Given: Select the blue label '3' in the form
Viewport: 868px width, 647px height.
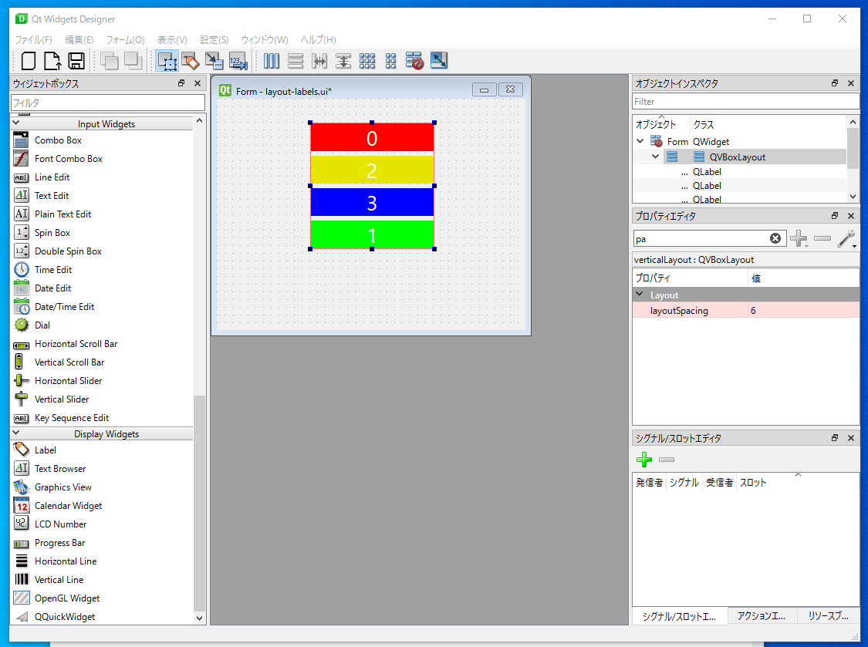Looking at the screenshot, I should click(372, 202).
